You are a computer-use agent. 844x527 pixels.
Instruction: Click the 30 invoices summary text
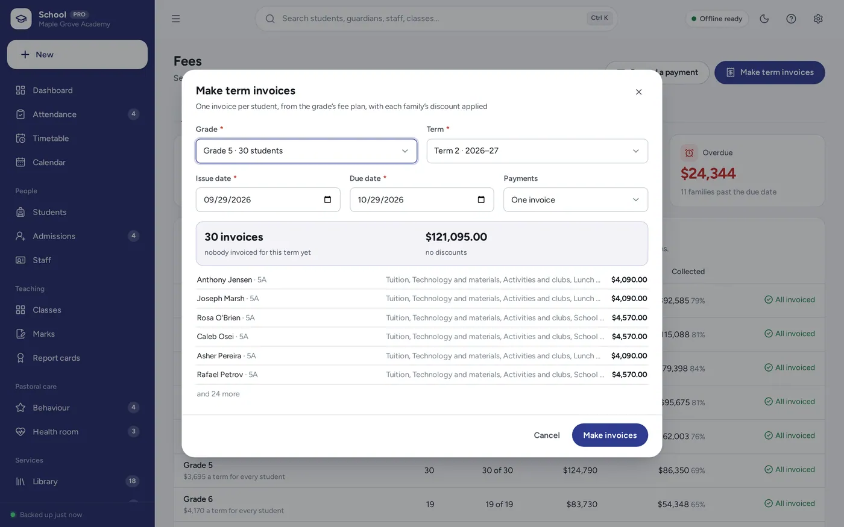pyautogui.click(x=234, y=237)
